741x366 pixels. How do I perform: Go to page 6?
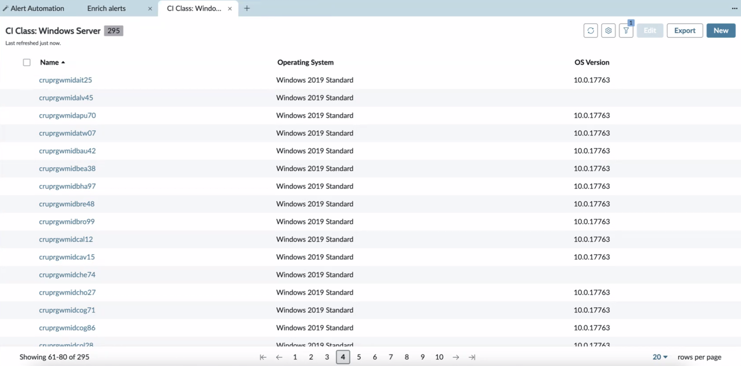coord(375,357)
